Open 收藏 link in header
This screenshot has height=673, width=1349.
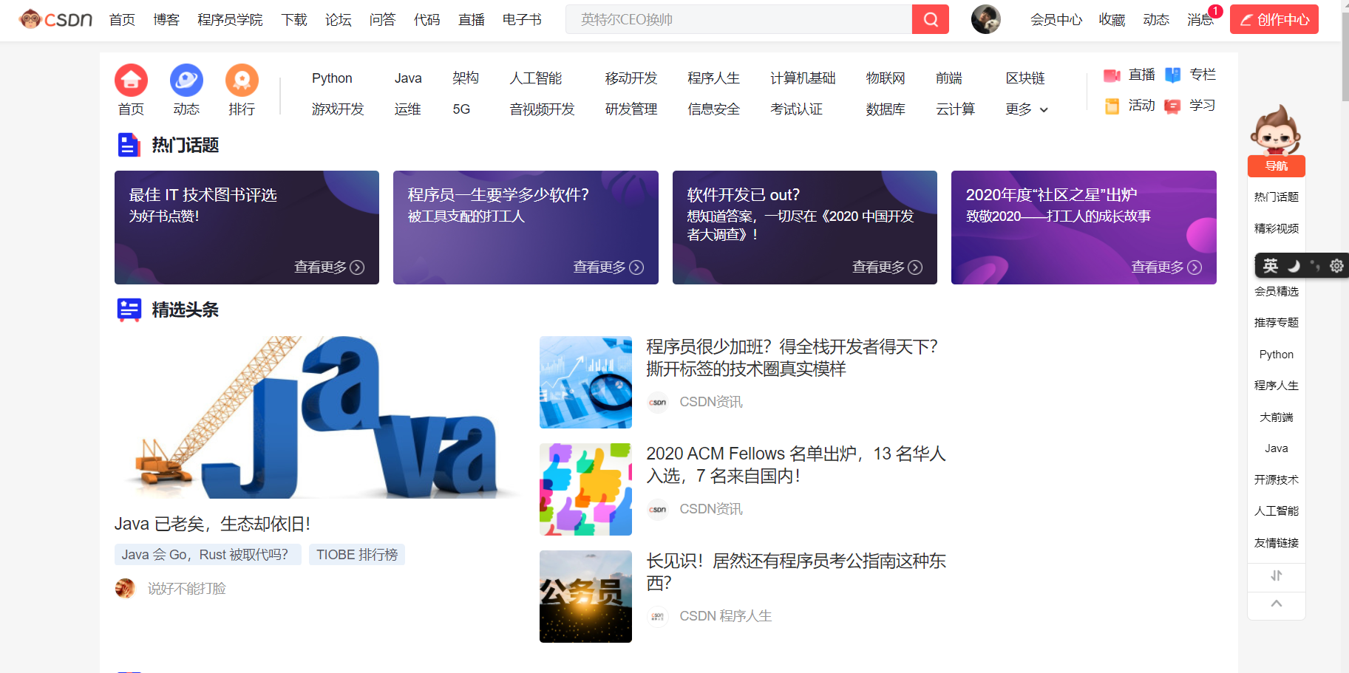click(x=1112, y=19)
